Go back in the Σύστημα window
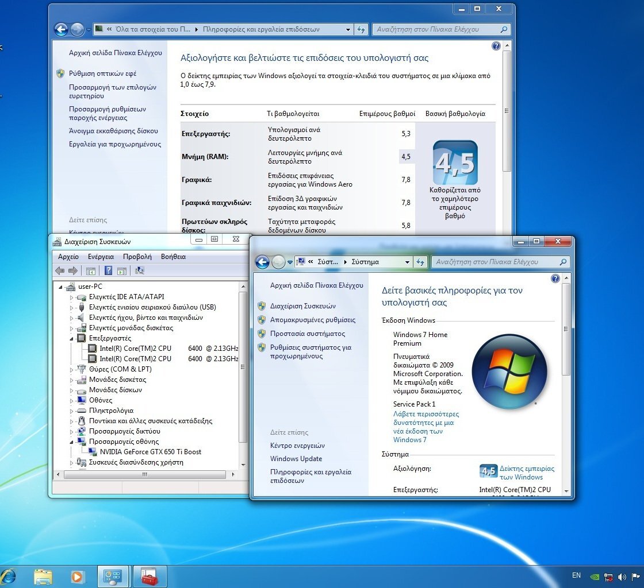Viewport: 644px width, 588px height. pyautogui.click(x=262, y=262)
